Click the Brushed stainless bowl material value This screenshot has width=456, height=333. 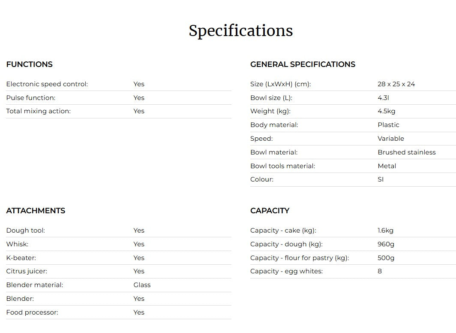(x=406, y=152)
